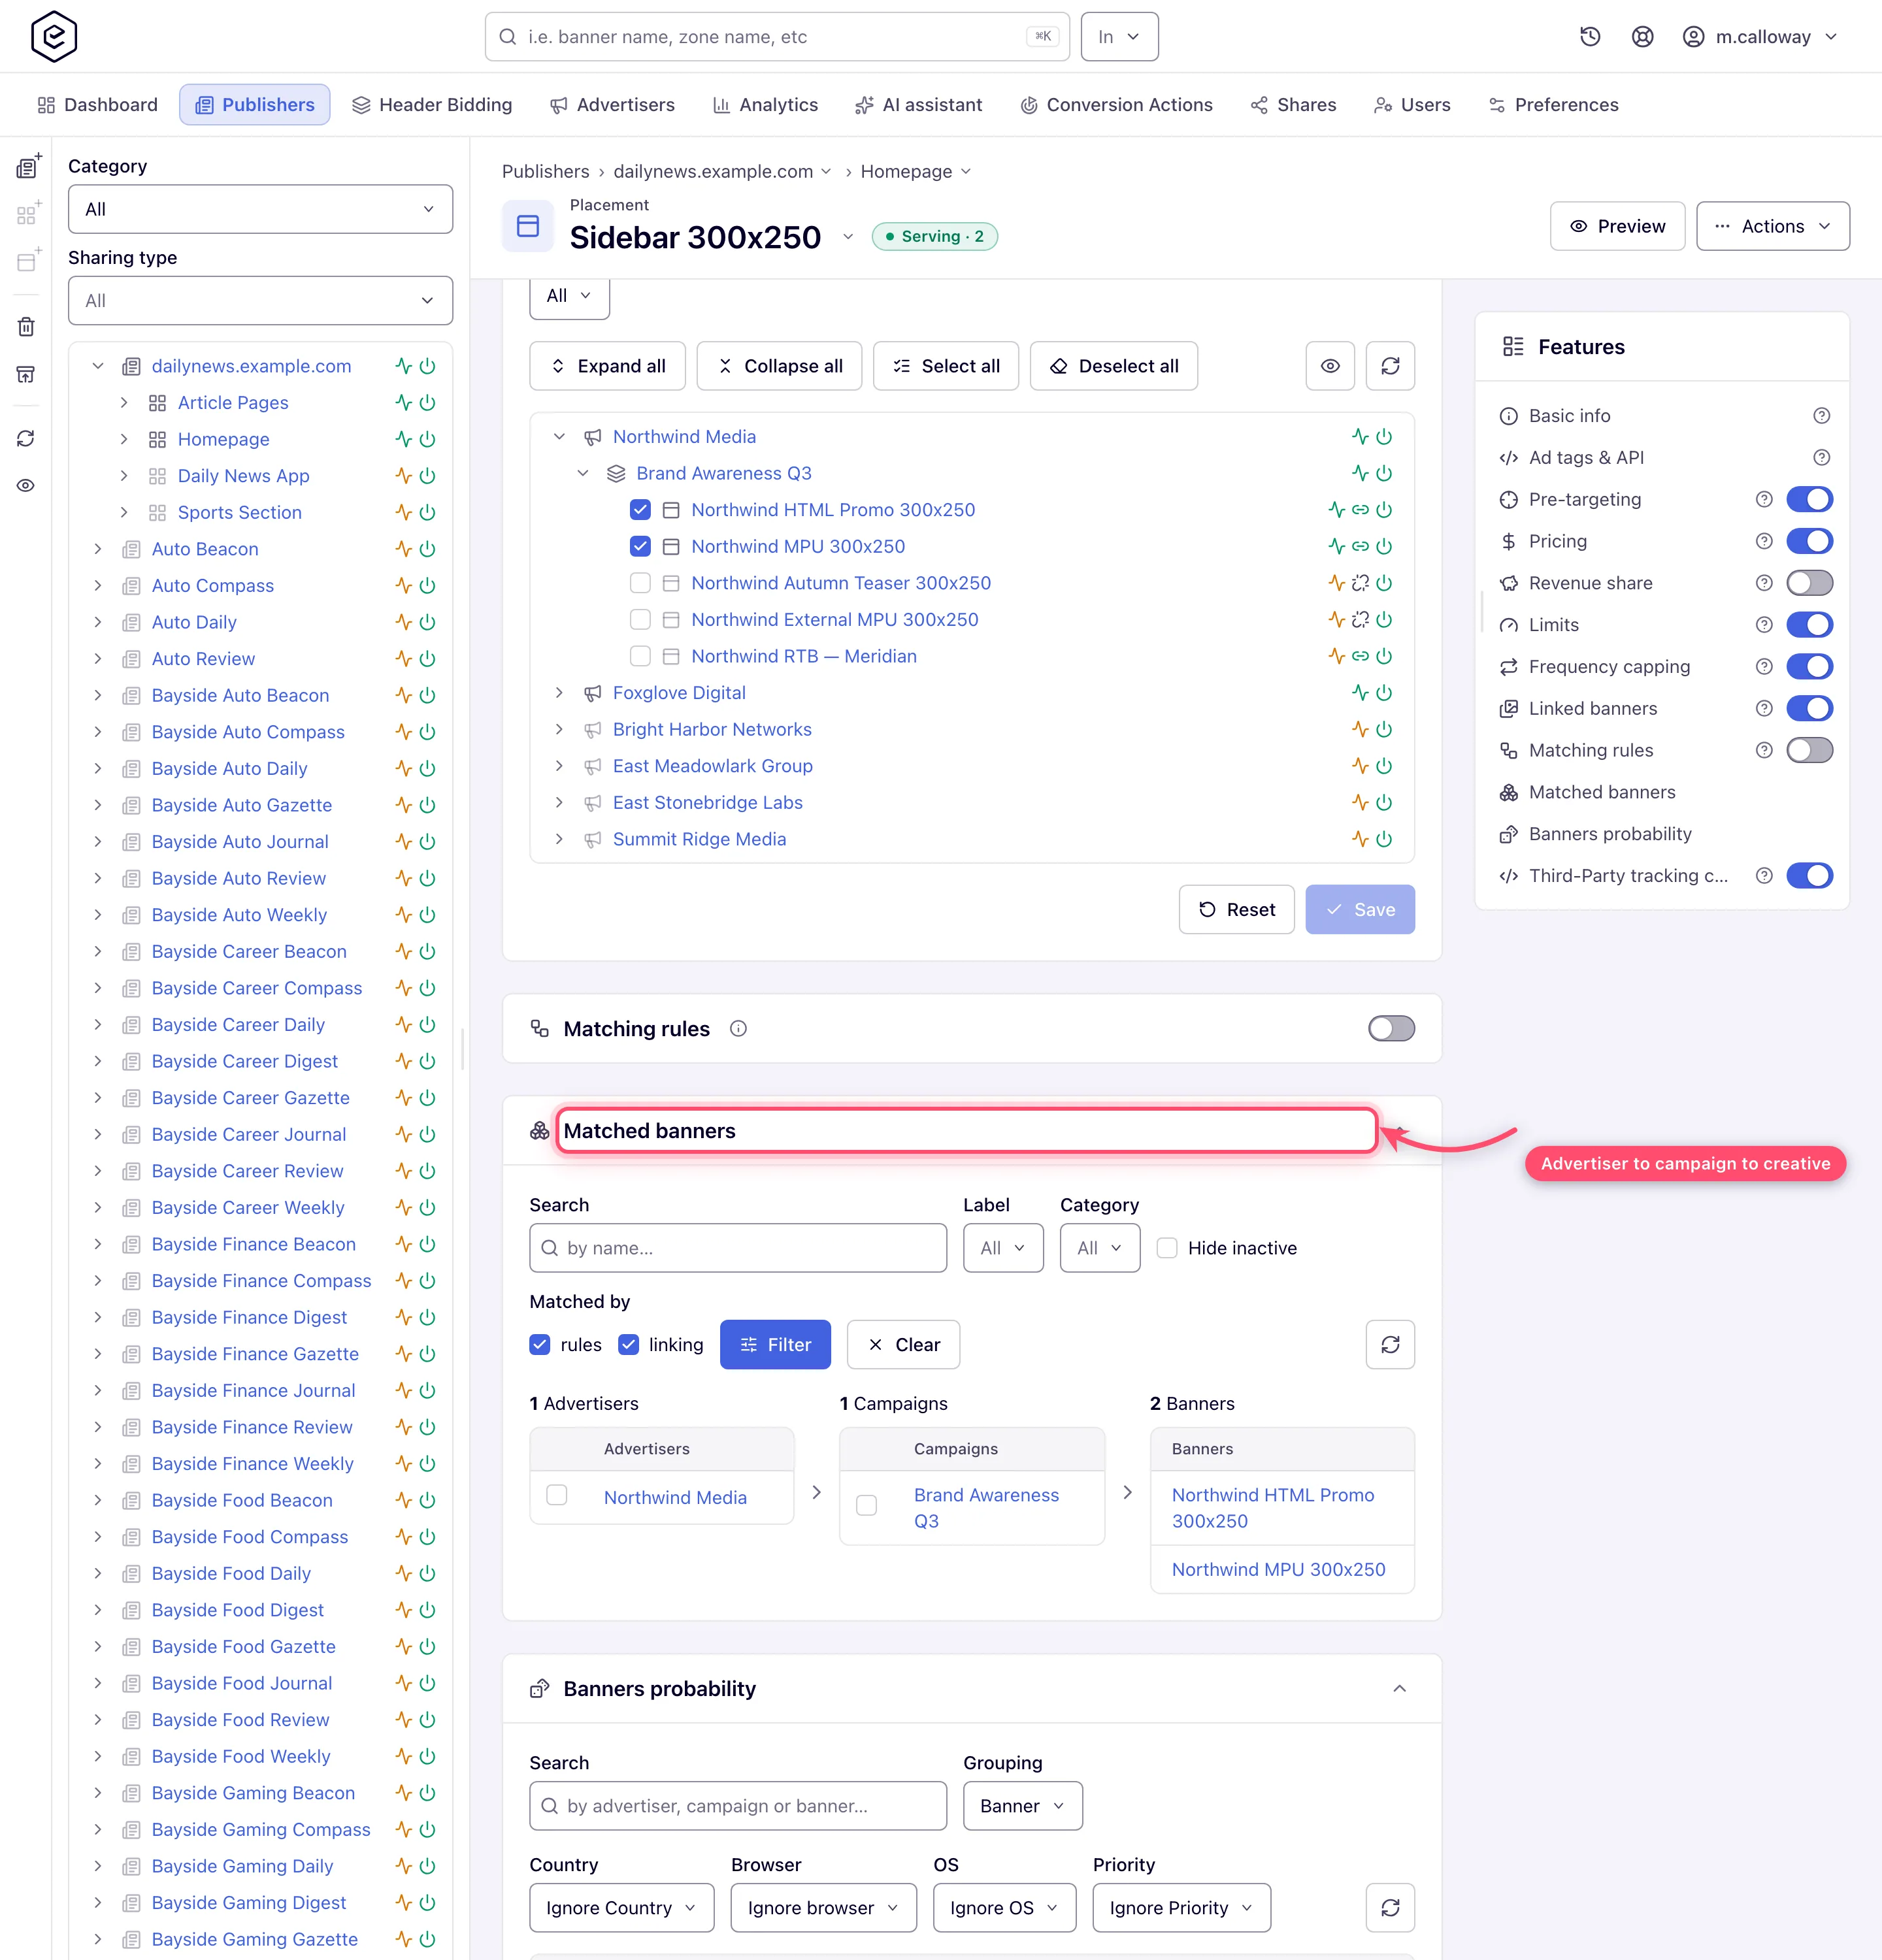Click the blue Filter button
The image size is (1882, 1960).
pyautogui.click(x=775, y=1345)
